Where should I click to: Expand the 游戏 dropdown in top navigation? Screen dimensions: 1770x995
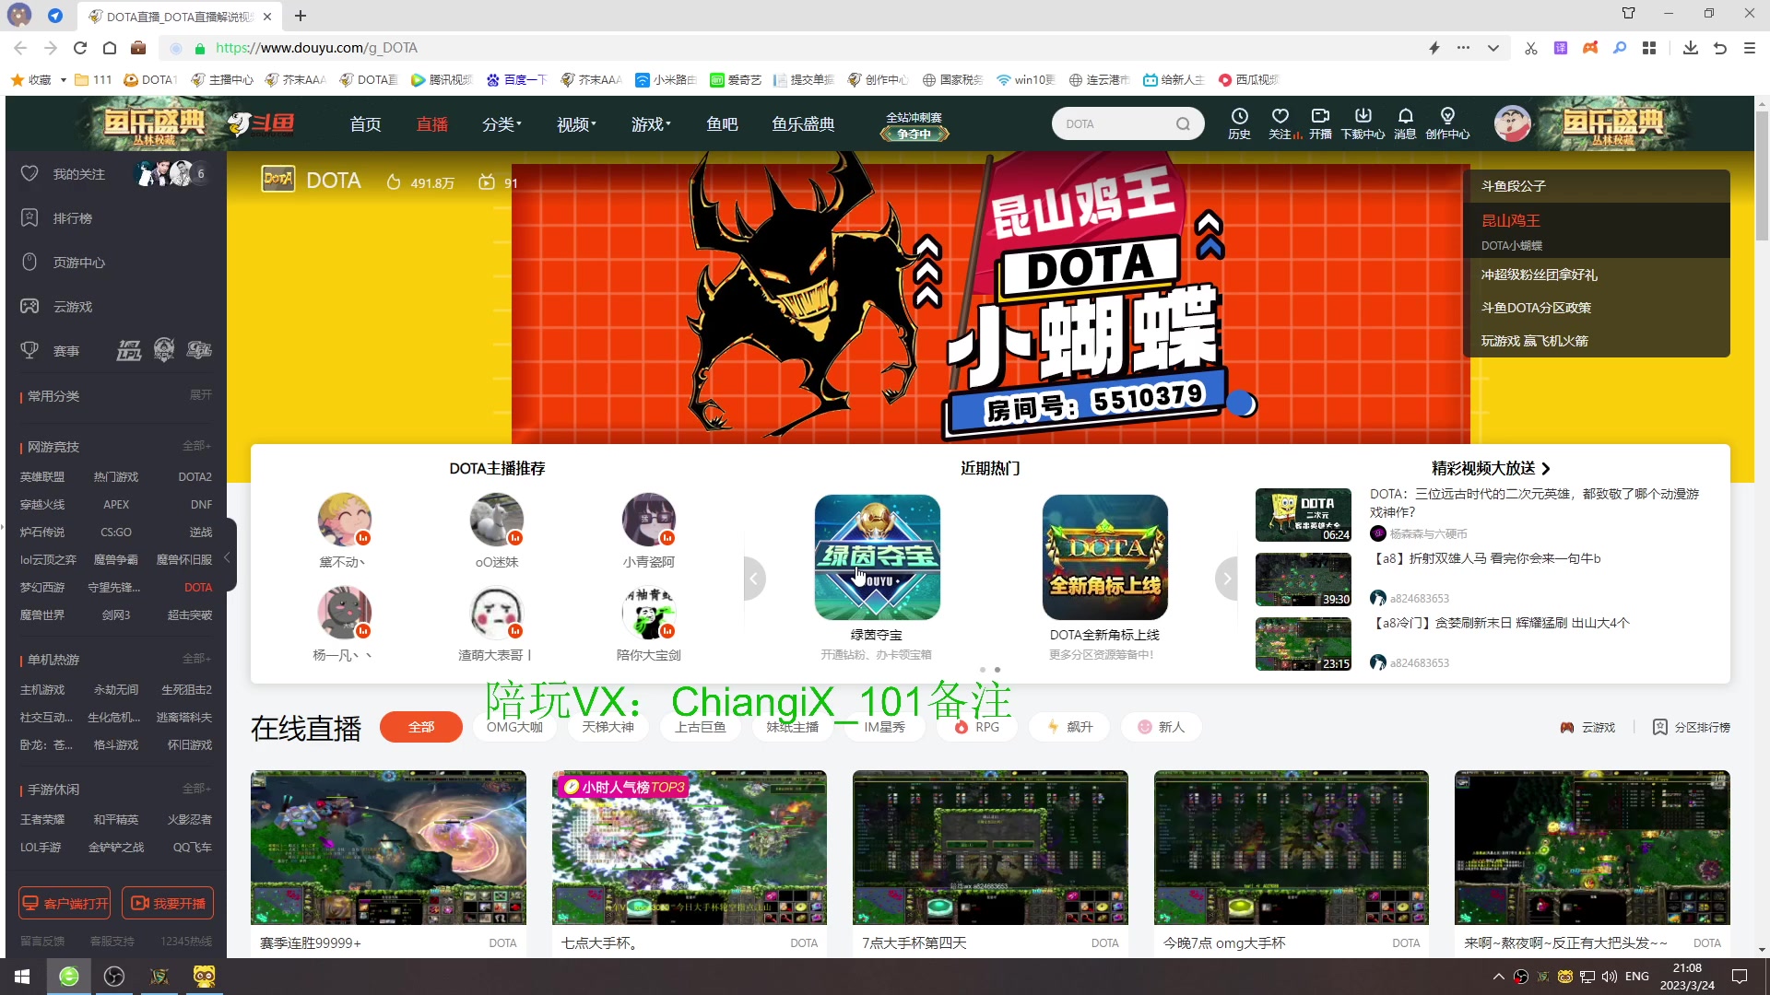point(651,123)
